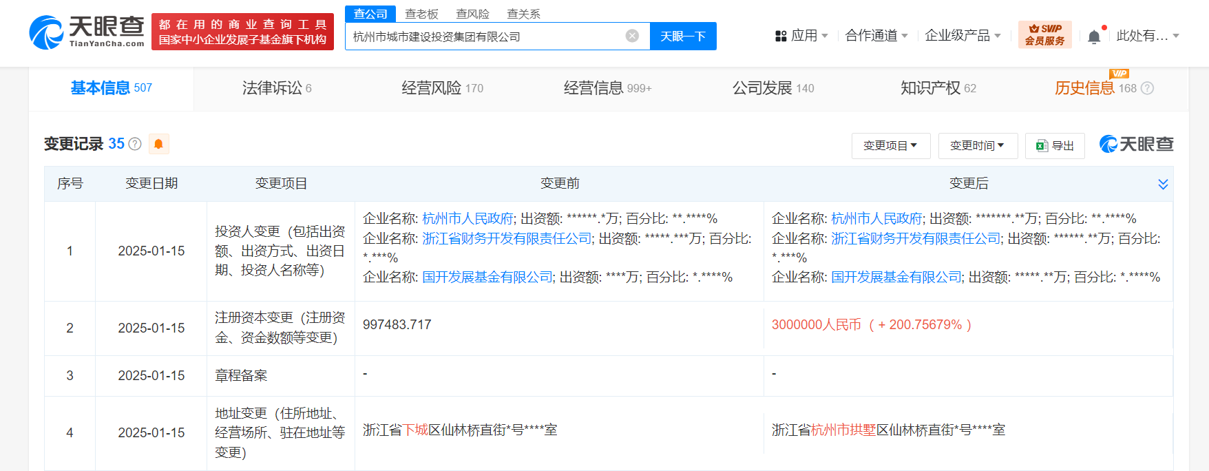Open 杭州市人民政府 link in 变更后 column
The width and height of the screenshot is (1209, 471).
click(876, 218)
